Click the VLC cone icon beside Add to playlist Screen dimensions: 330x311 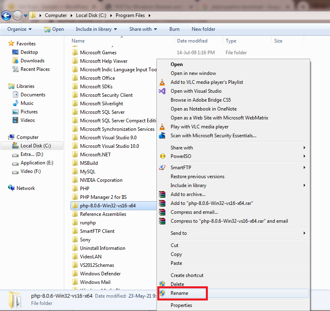tap(162, 82)
